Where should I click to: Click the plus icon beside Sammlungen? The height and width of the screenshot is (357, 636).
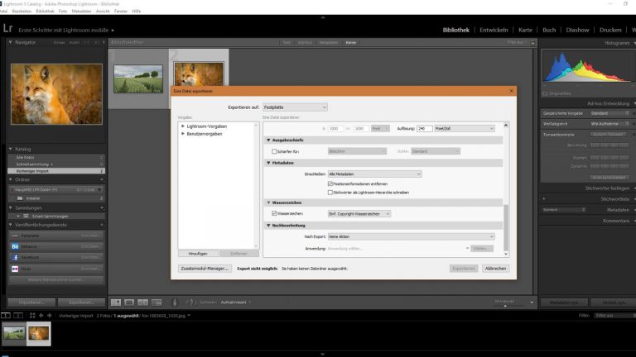pos(101,207)
